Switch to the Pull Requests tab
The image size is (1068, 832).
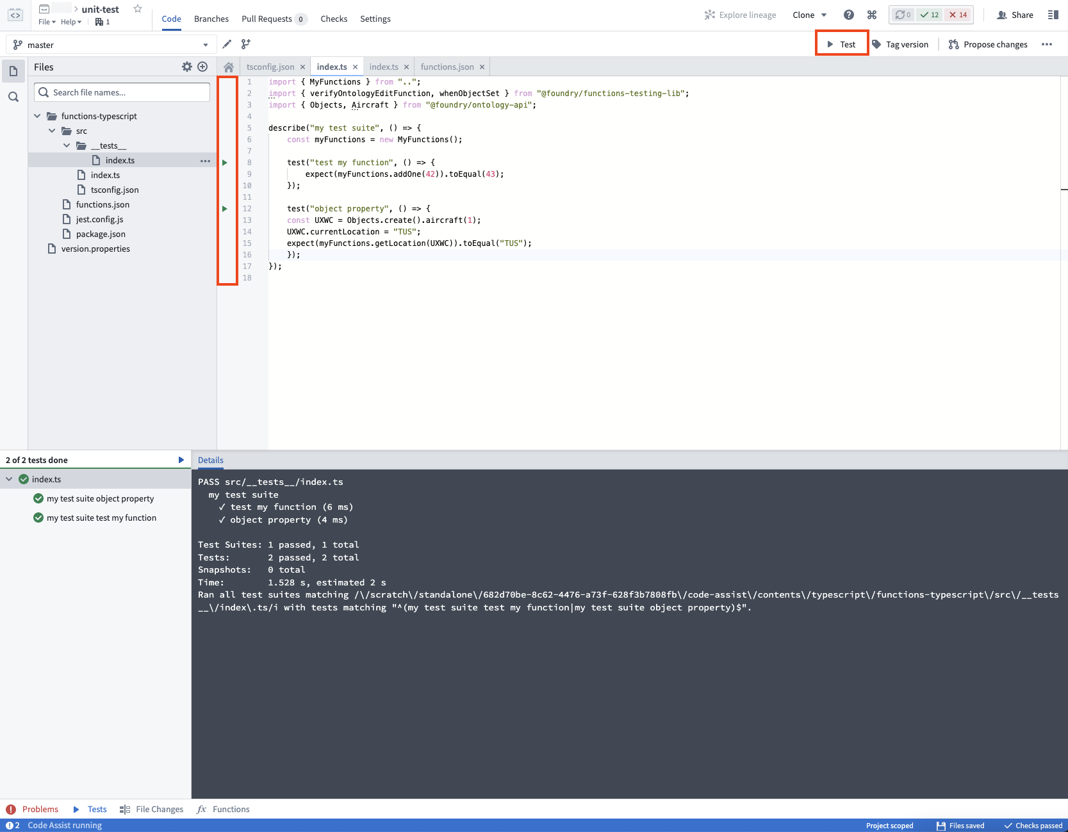(274, 19)
